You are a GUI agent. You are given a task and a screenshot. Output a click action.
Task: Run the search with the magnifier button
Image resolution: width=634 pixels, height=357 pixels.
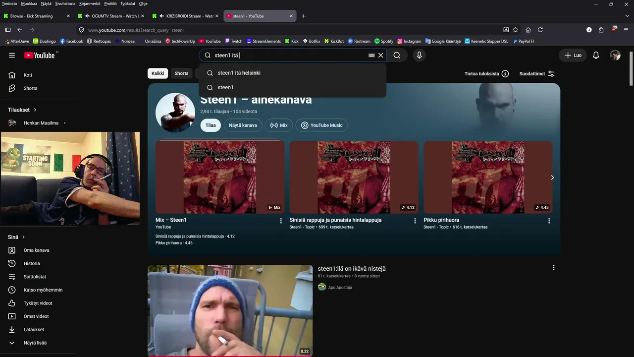click(x=397, y=56)
